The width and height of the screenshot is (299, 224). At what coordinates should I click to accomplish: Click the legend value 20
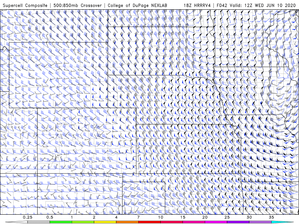pos(205,217)
